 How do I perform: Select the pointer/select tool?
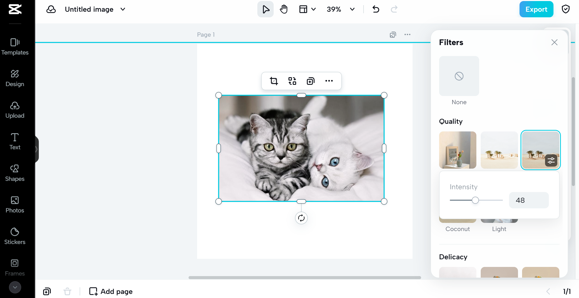pos(266,9)
